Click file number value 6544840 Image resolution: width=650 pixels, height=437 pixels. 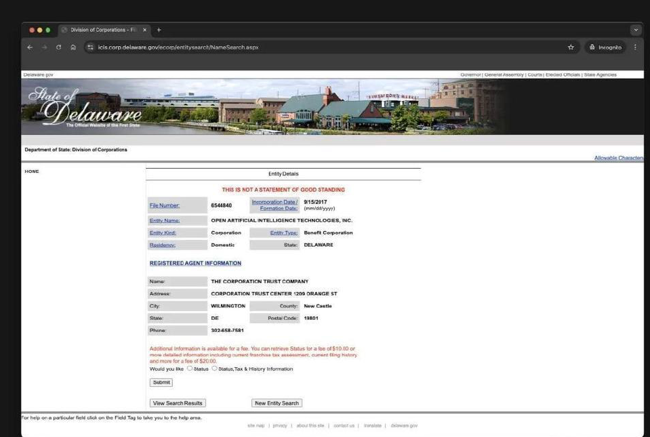tap(222, 205)
